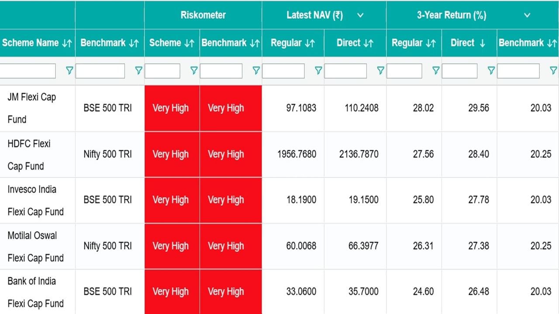The image size is (559, 314).
Task: Click return value 28.02
Action: click(423, 108)
